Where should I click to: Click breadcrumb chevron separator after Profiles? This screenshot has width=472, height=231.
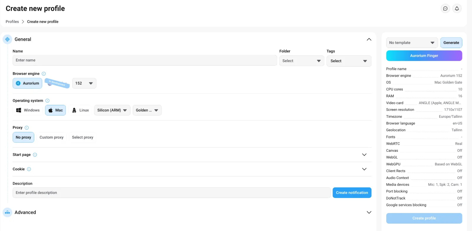[23, 22]
